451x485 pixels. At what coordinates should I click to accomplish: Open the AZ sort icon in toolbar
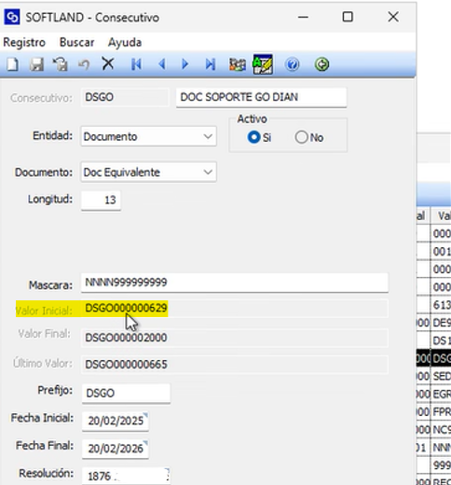263,64
